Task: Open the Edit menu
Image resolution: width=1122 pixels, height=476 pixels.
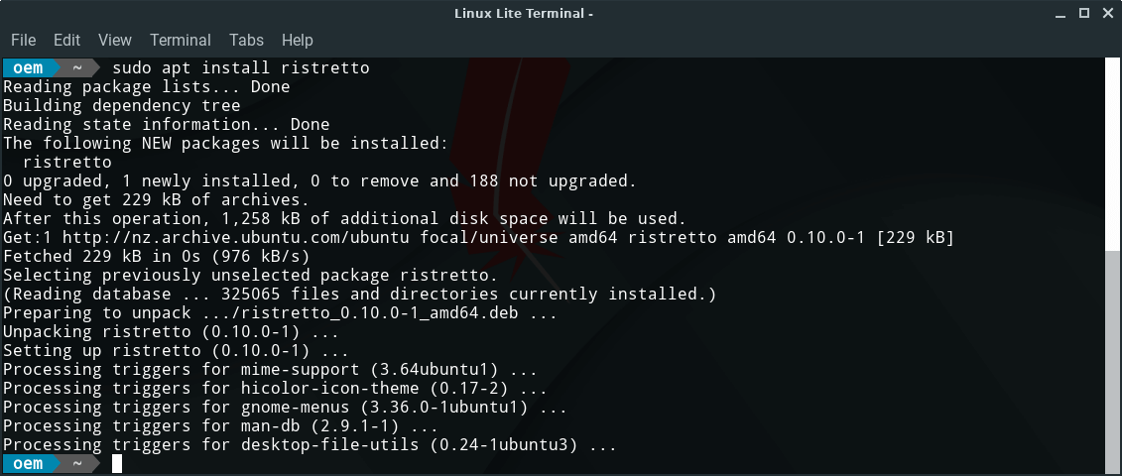Action: click(66, 41)
